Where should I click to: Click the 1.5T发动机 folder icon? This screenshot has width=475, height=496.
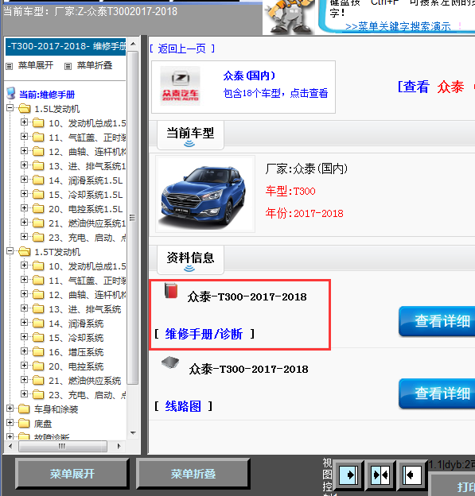tap(25, 252)
